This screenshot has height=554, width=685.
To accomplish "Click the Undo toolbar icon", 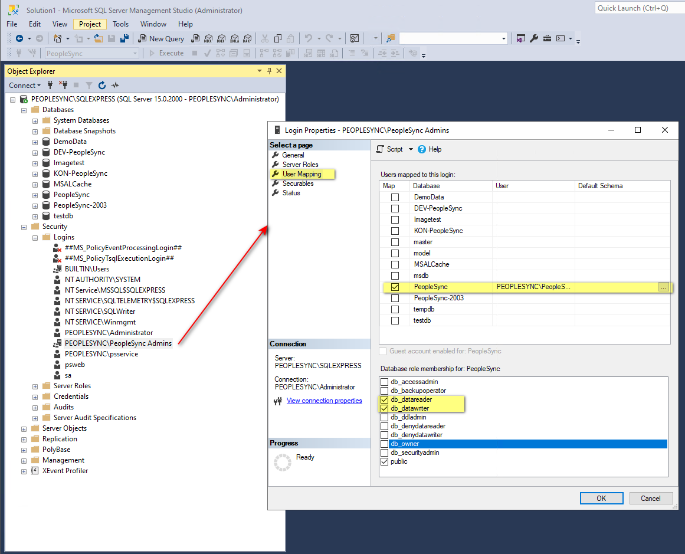I will 309,38.
